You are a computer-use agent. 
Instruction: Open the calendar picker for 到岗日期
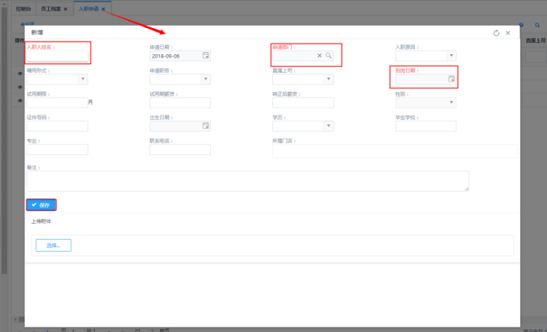click(451, 79)
